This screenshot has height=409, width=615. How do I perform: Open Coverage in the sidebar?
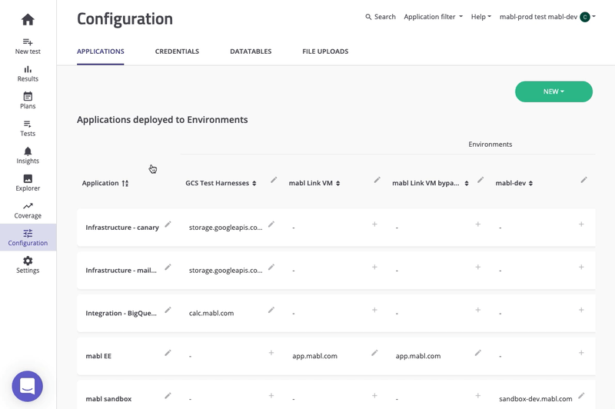28,211
